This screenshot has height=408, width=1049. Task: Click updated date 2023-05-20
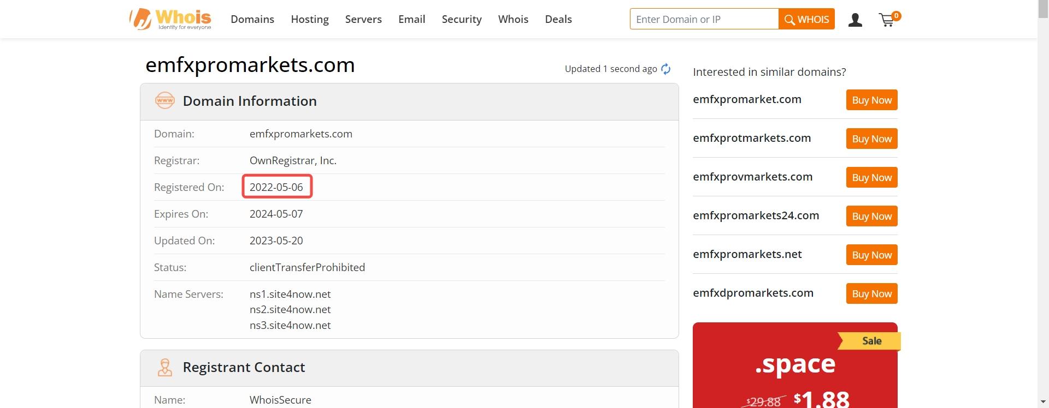click(276, 241)
